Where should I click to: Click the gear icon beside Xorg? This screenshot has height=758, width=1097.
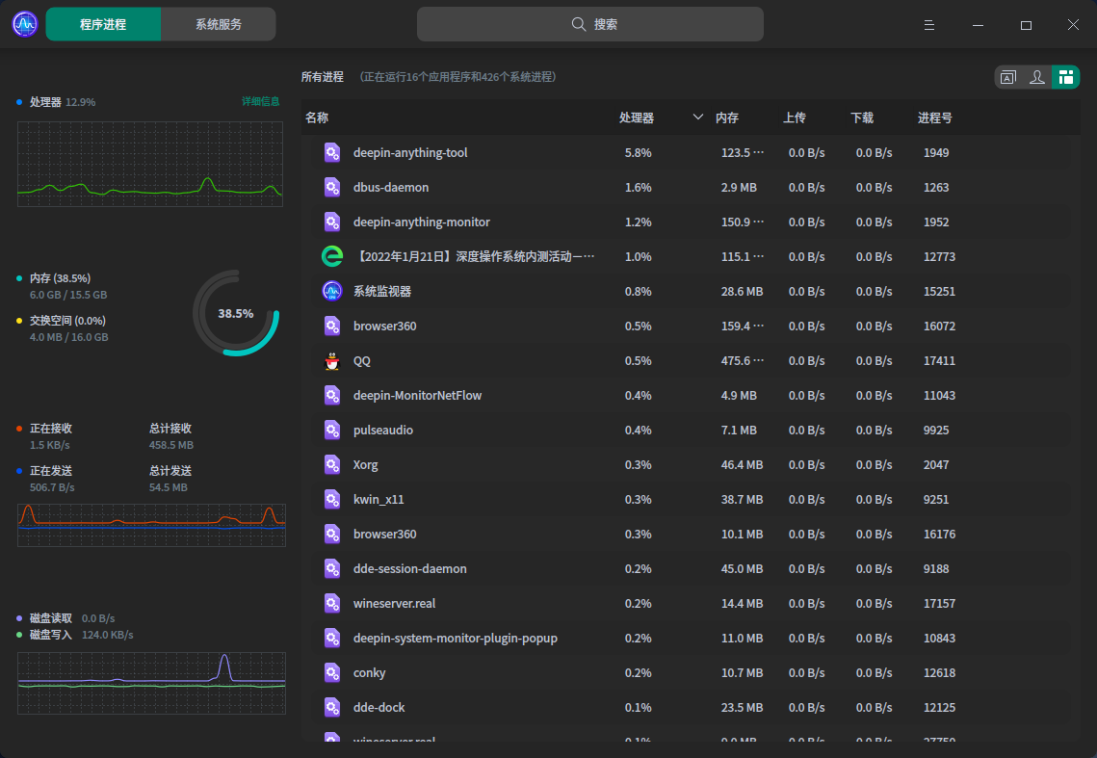[x=332, y=465]
